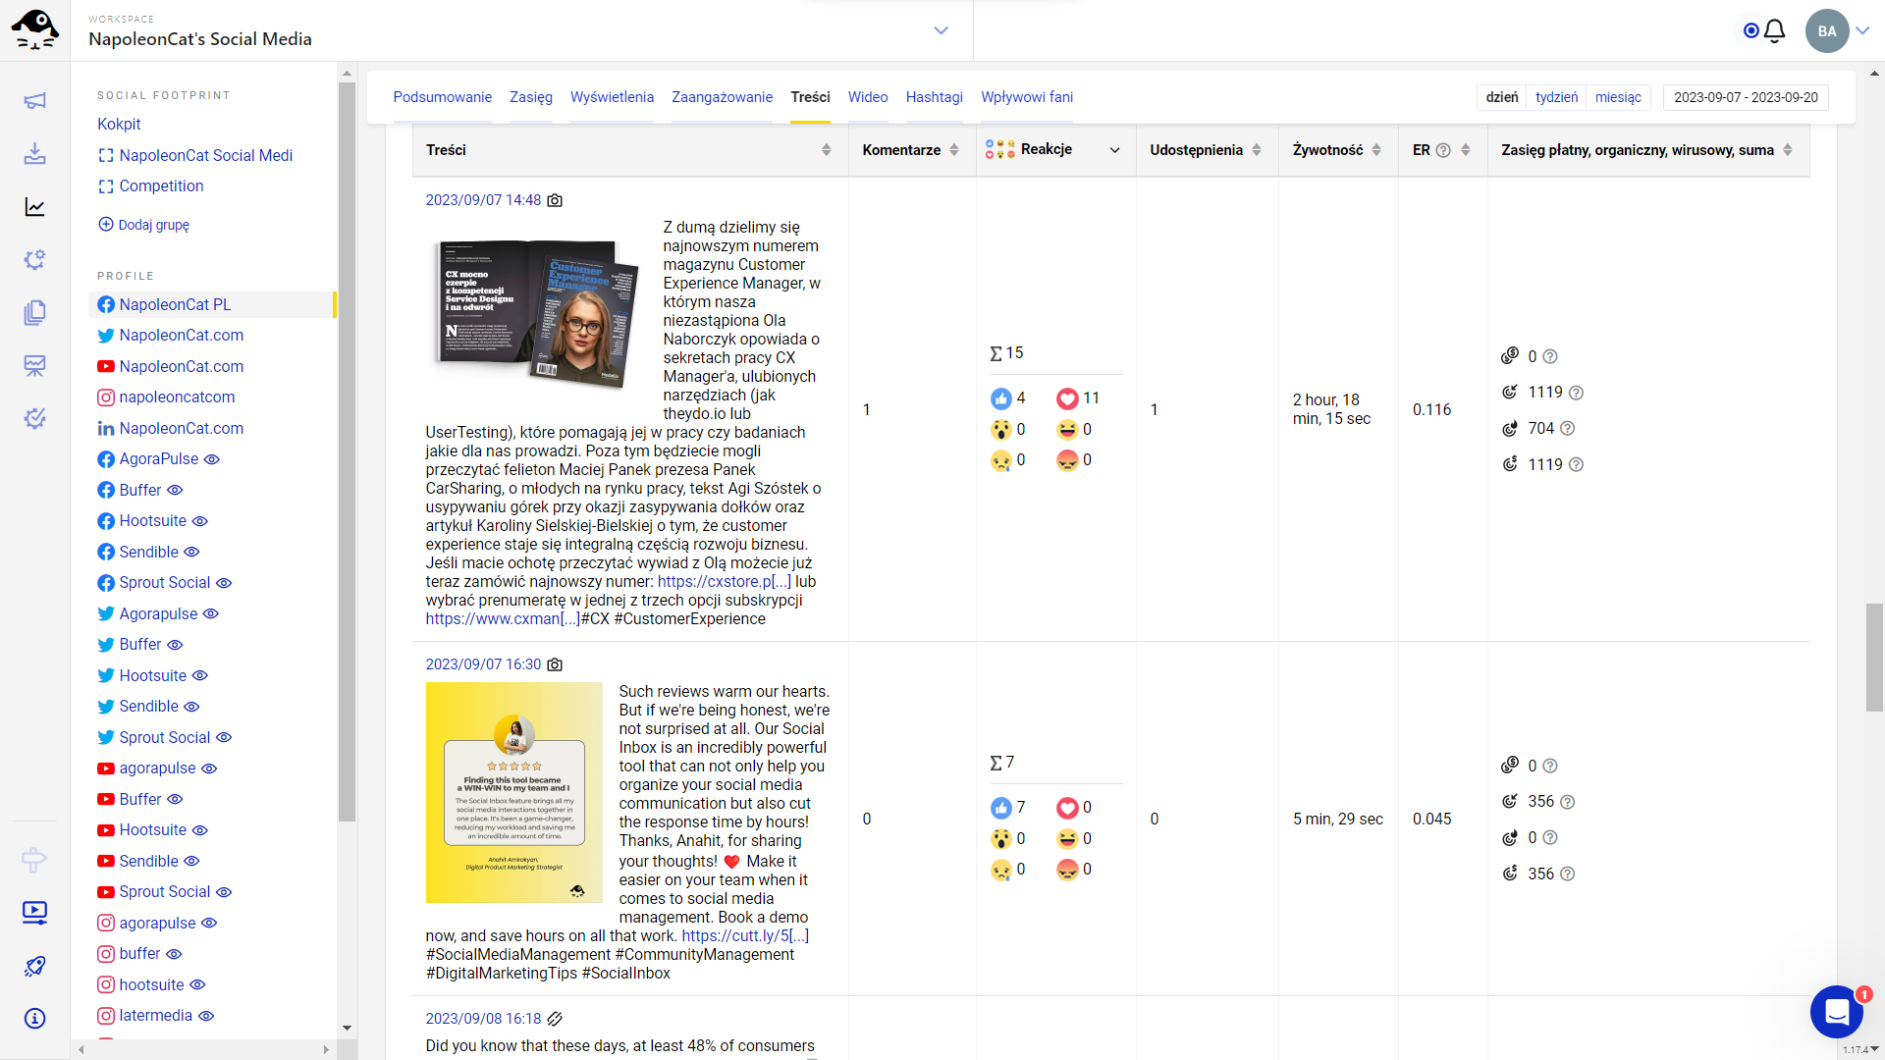Screen dimensions: 1885x1060
Task: Toggle visibility eye for Facebook Hootsuite
Action: (x=199, y=521)
